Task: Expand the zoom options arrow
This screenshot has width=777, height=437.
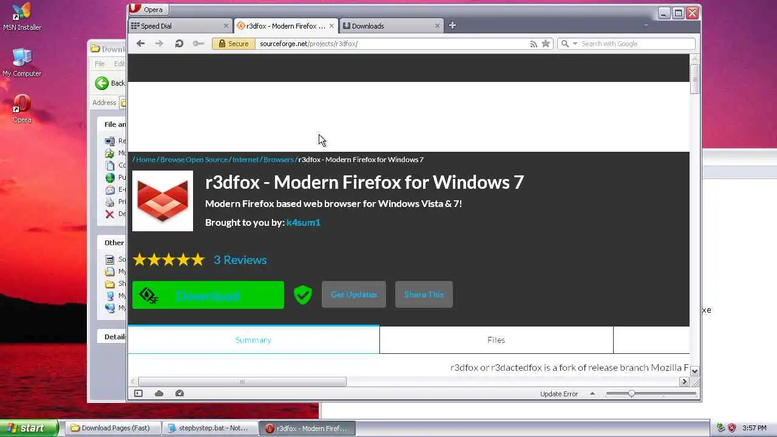Action: pos(592,393)
